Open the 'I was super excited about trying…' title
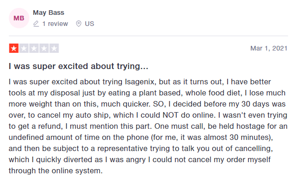The height and width of the screenshot is (183, 295). coord(79,66)
